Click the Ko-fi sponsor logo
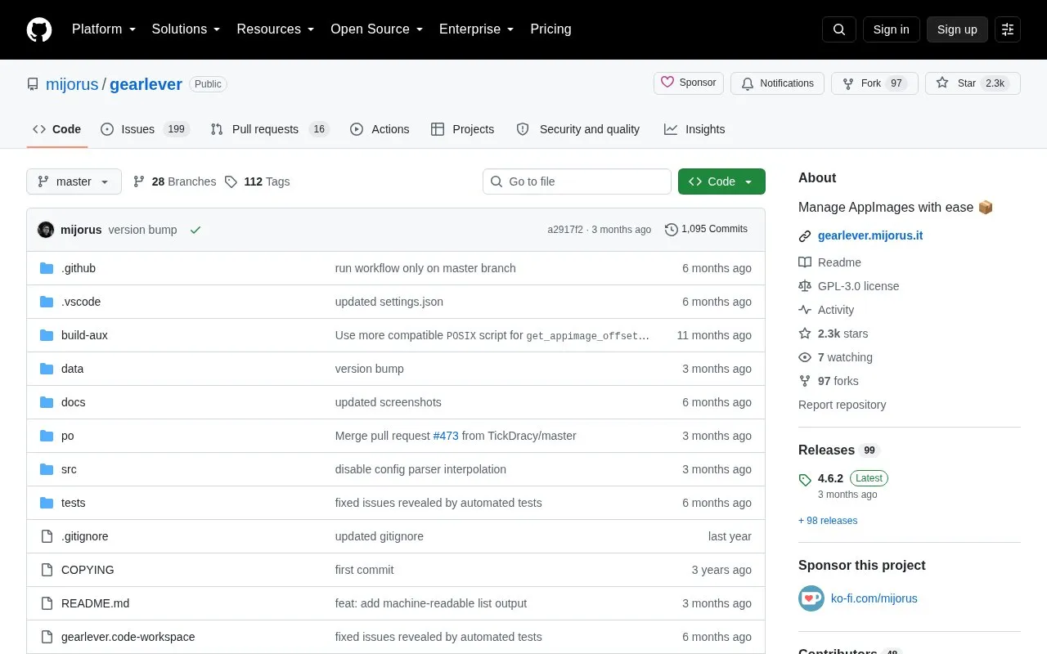This screenshot has width=1047, height=654. point(811,598)
